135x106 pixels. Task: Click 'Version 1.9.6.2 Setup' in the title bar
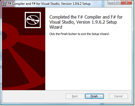76,4
